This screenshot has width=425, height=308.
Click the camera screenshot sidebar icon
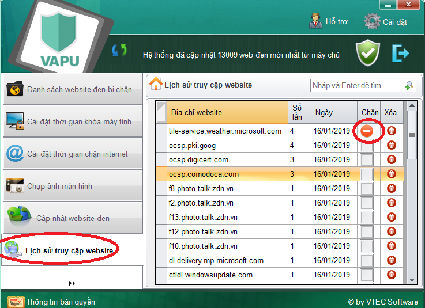tap(15, 186)
